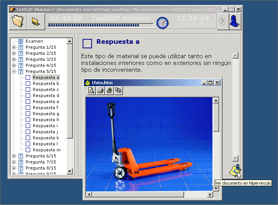Tick Respuesta l checkbox in tree
The width and height of the screenshot is (278, 205).
pyautogui.click(x=28, y=144)
